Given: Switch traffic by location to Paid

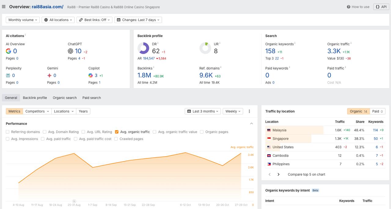Looking at the screenshot, I should click(x=377, y=111).
